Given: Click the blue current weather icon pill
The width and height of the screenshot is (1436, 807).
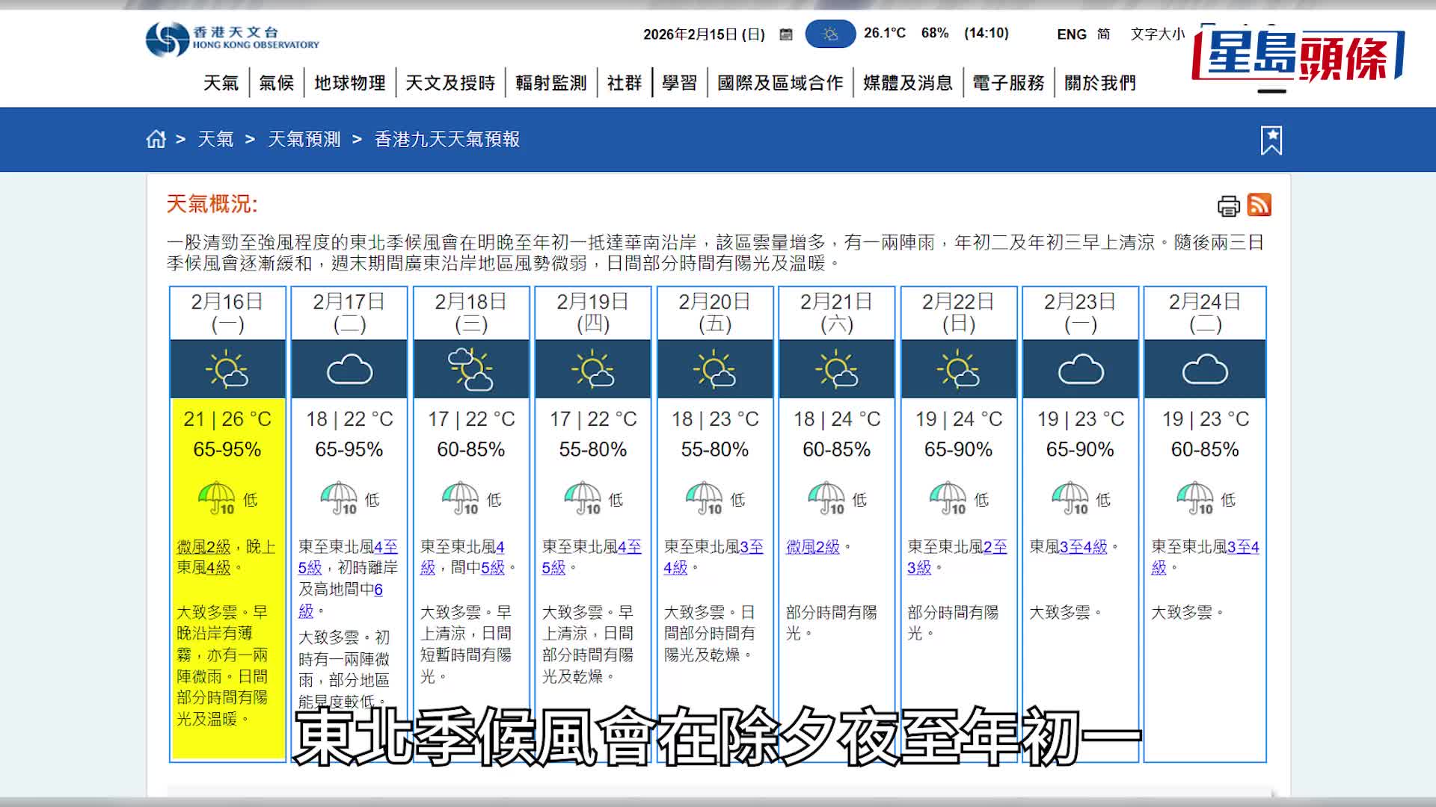Looking at the screenshot, I should pyautogui.click(x=829, y=34).
